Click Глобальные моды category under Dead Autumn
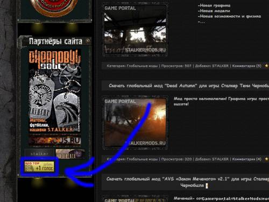 tap(142, 159)
